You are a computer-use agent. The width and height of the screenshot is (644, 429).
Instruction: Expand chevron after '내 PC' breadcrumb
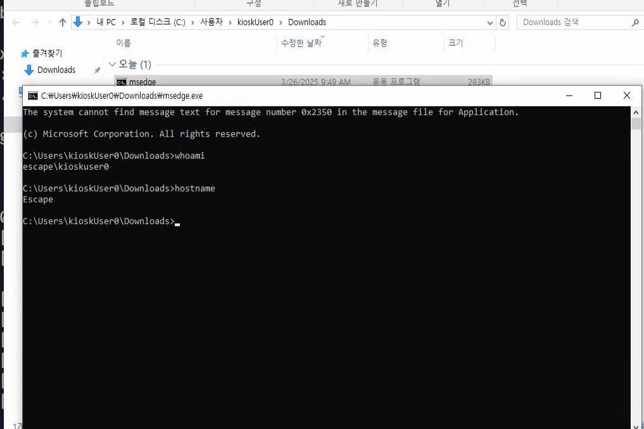[123, 23]
